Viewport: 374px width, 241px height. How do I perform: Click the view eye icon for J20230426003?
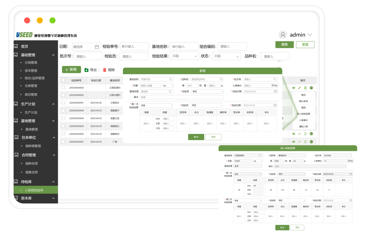[294, 88]
